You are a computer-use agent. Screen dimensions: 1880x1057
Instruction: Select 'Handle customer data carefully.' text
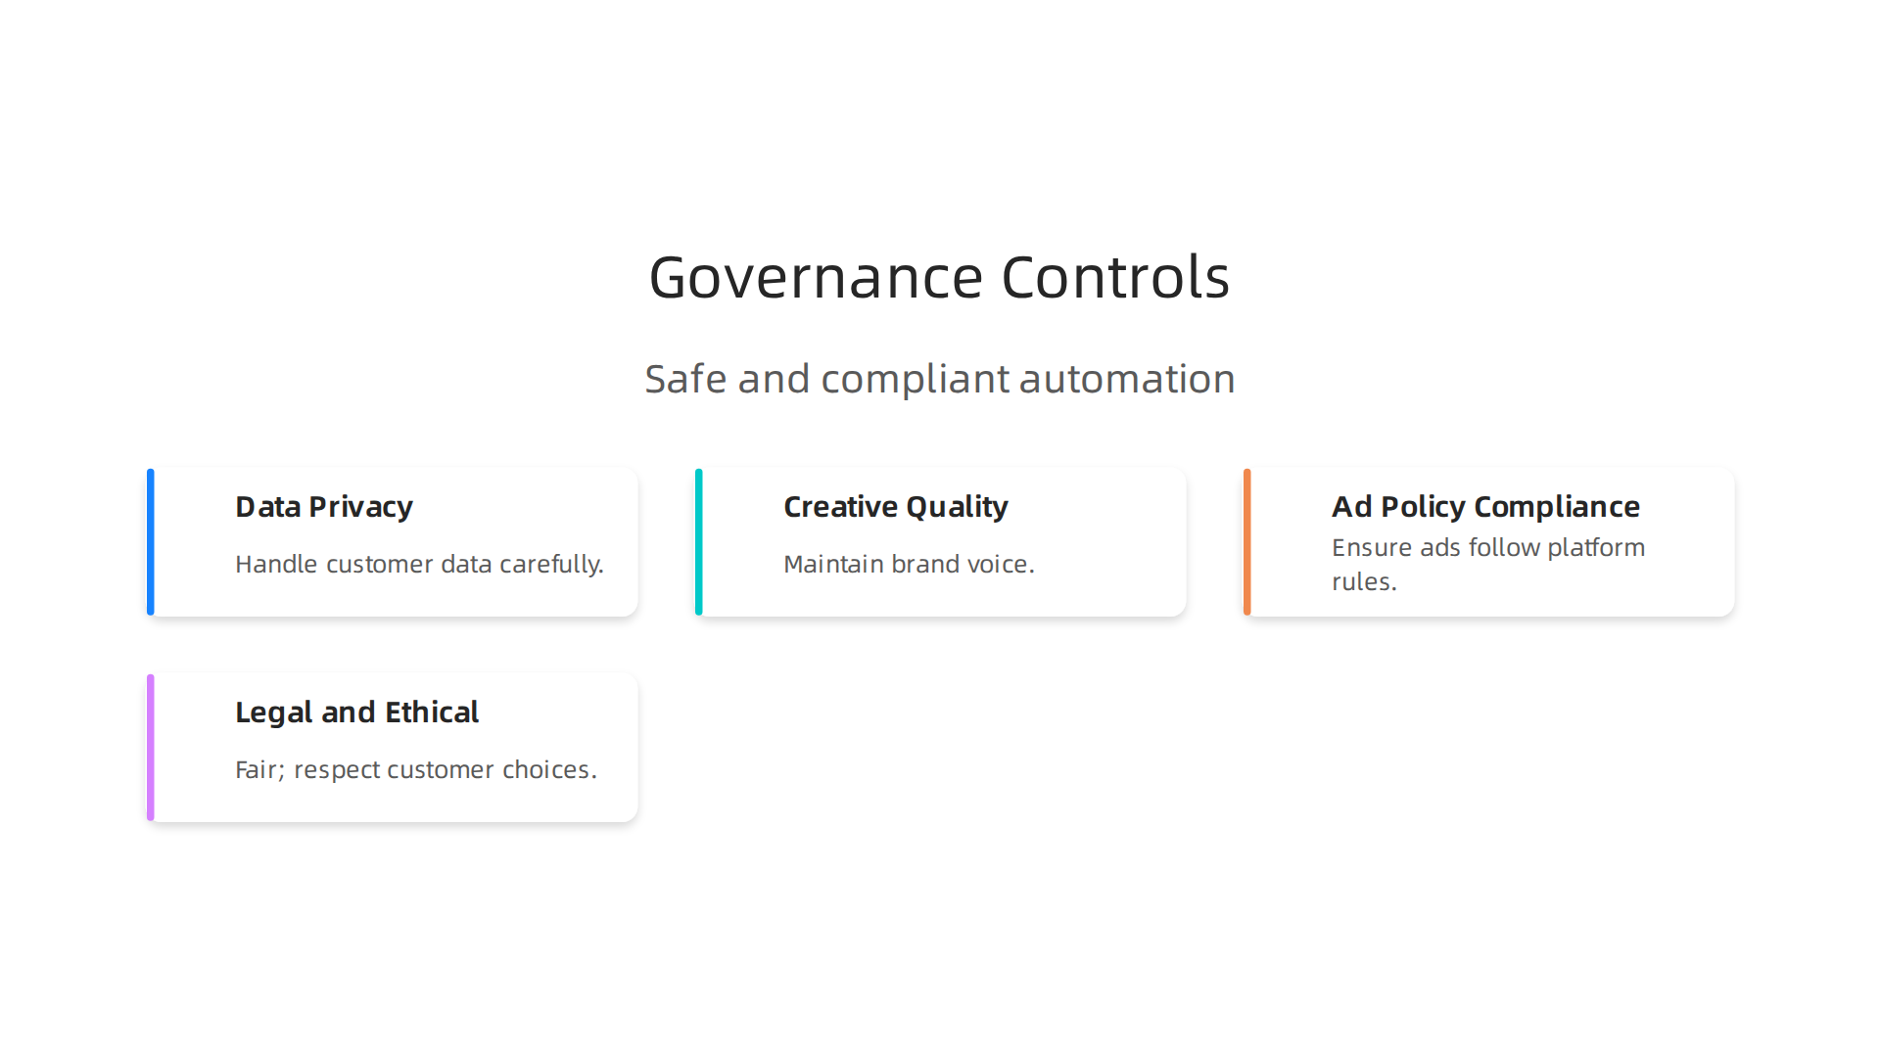[419, 564]
